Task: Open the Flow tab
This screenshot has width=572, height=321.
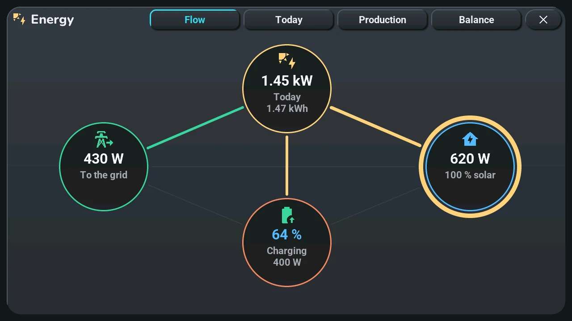Action: (195, 20)
